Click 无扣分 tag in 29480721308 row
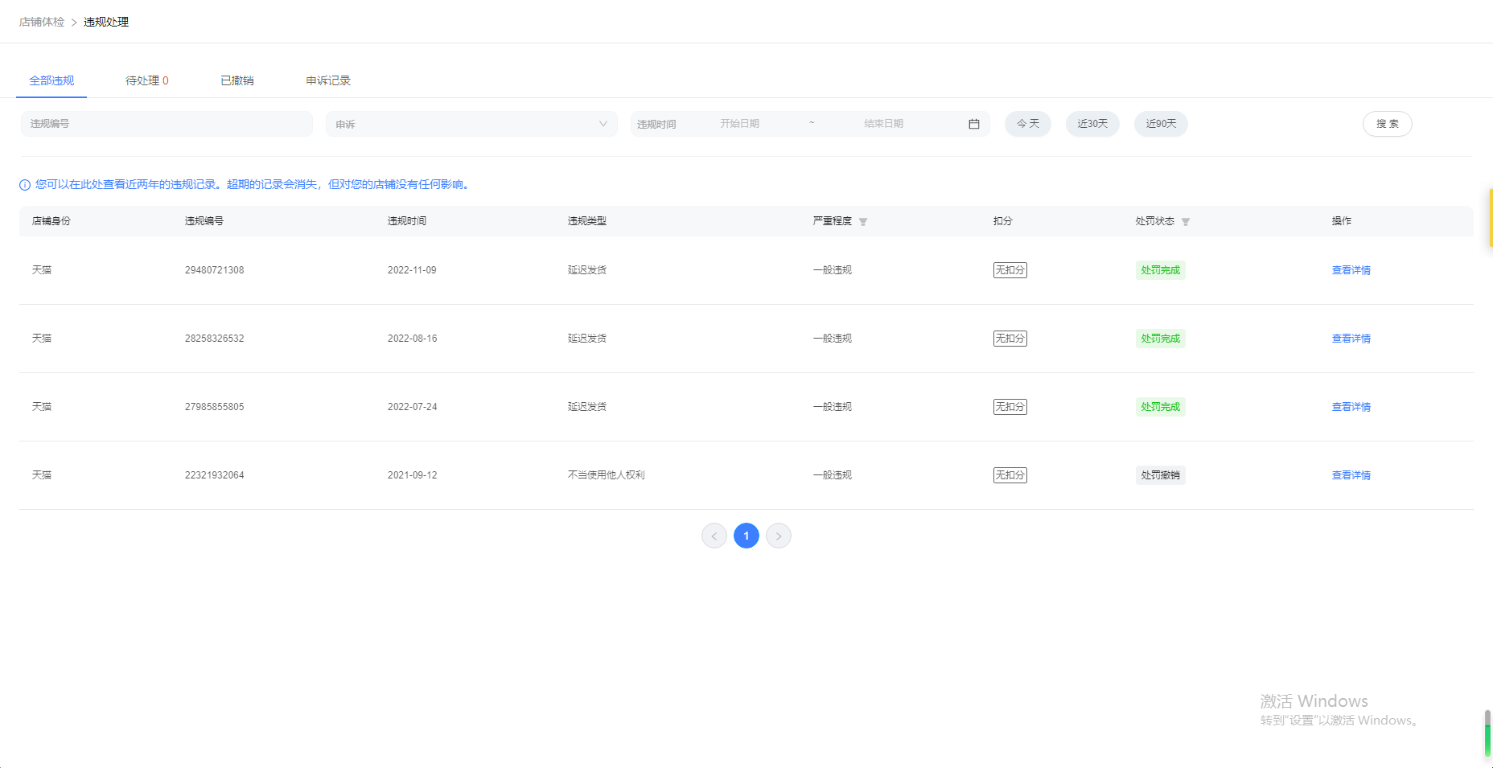Screen dimensions: 1493x768 pyautogui.click(x=1010, y=270)
